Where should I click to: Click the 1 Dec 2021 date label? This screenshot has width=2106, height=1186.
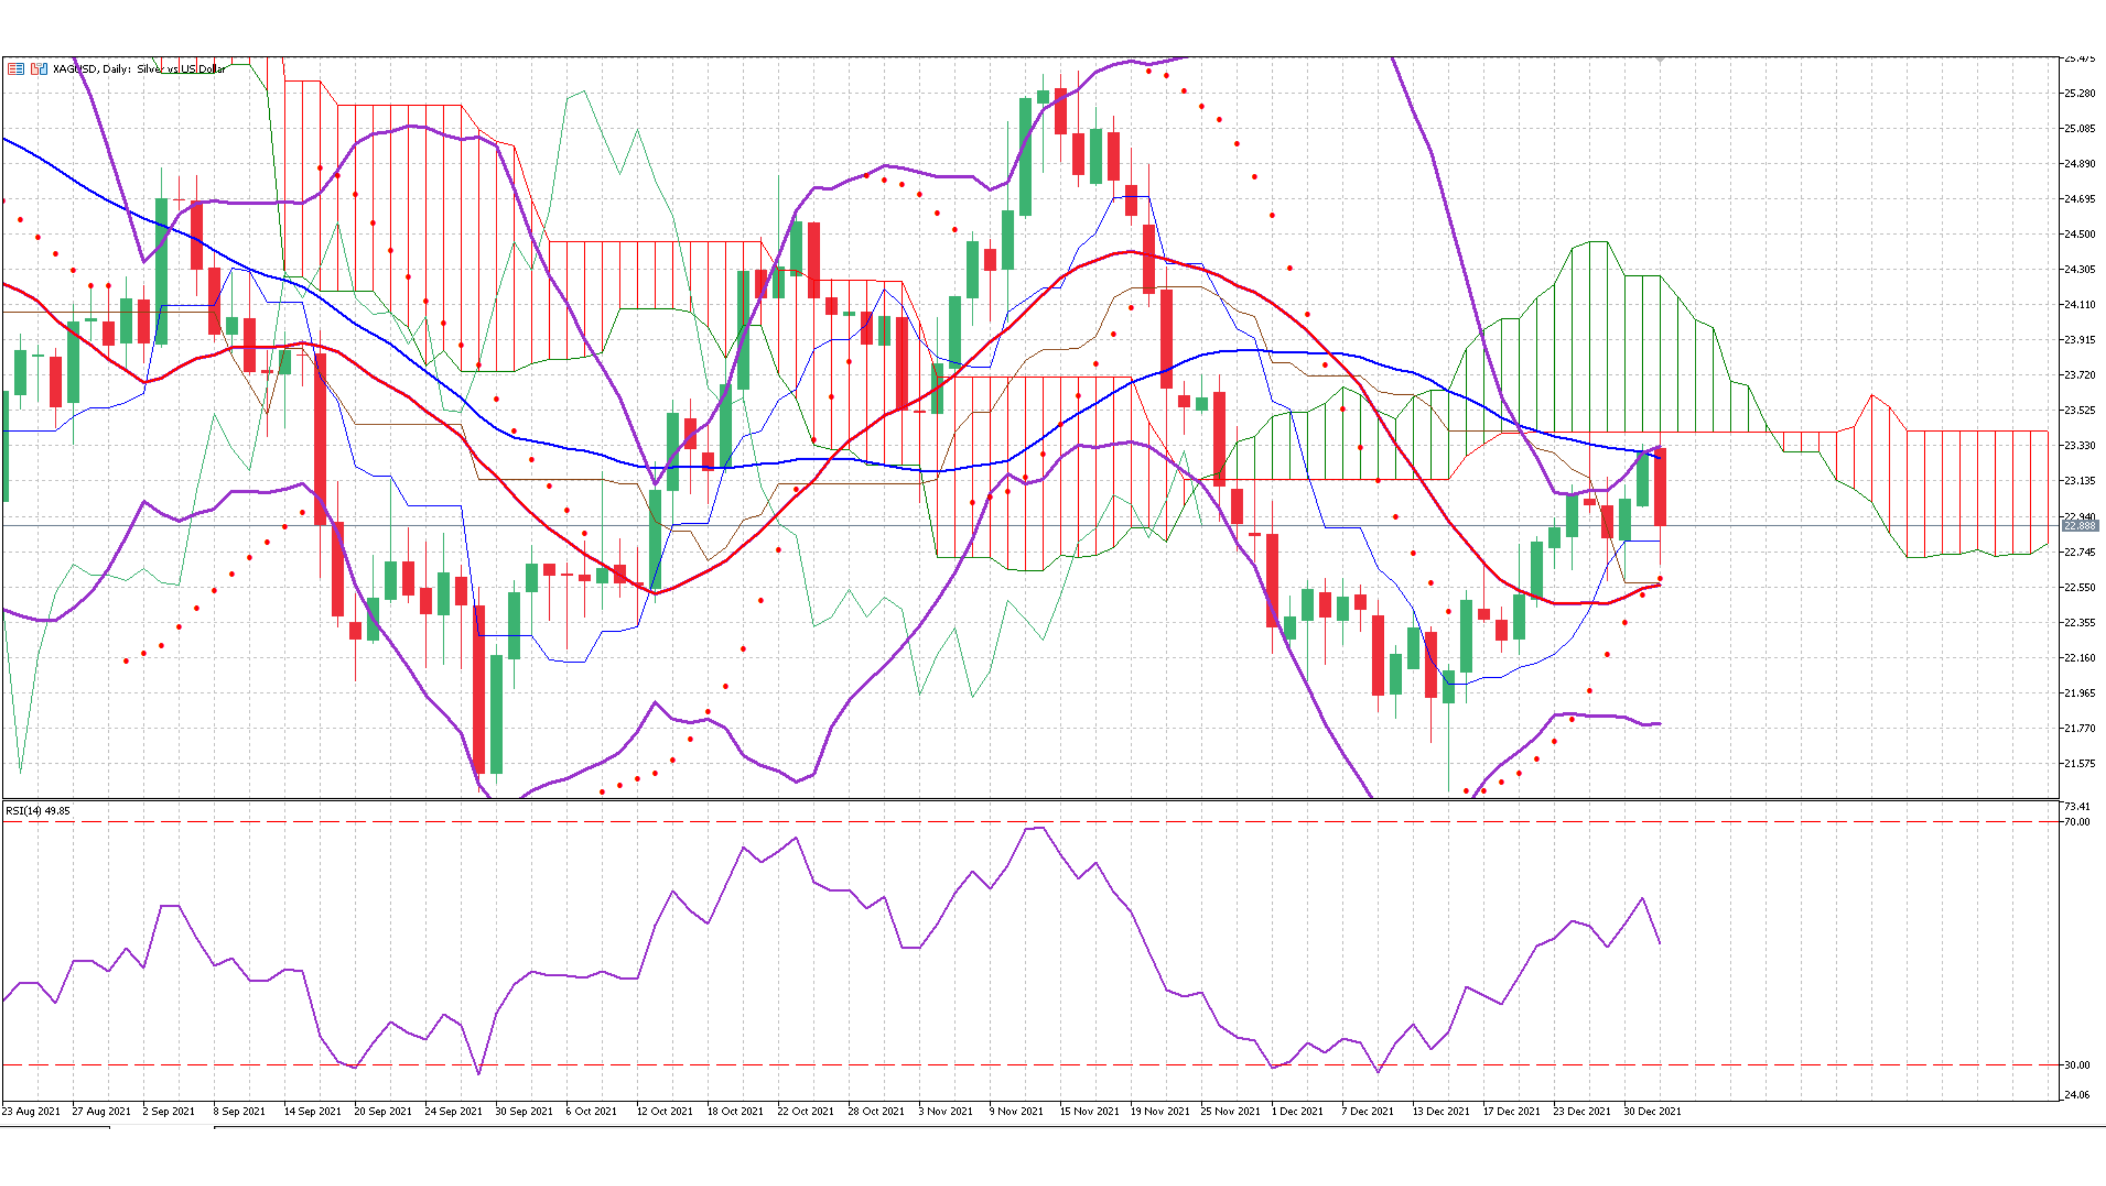coord(1297,1112)
